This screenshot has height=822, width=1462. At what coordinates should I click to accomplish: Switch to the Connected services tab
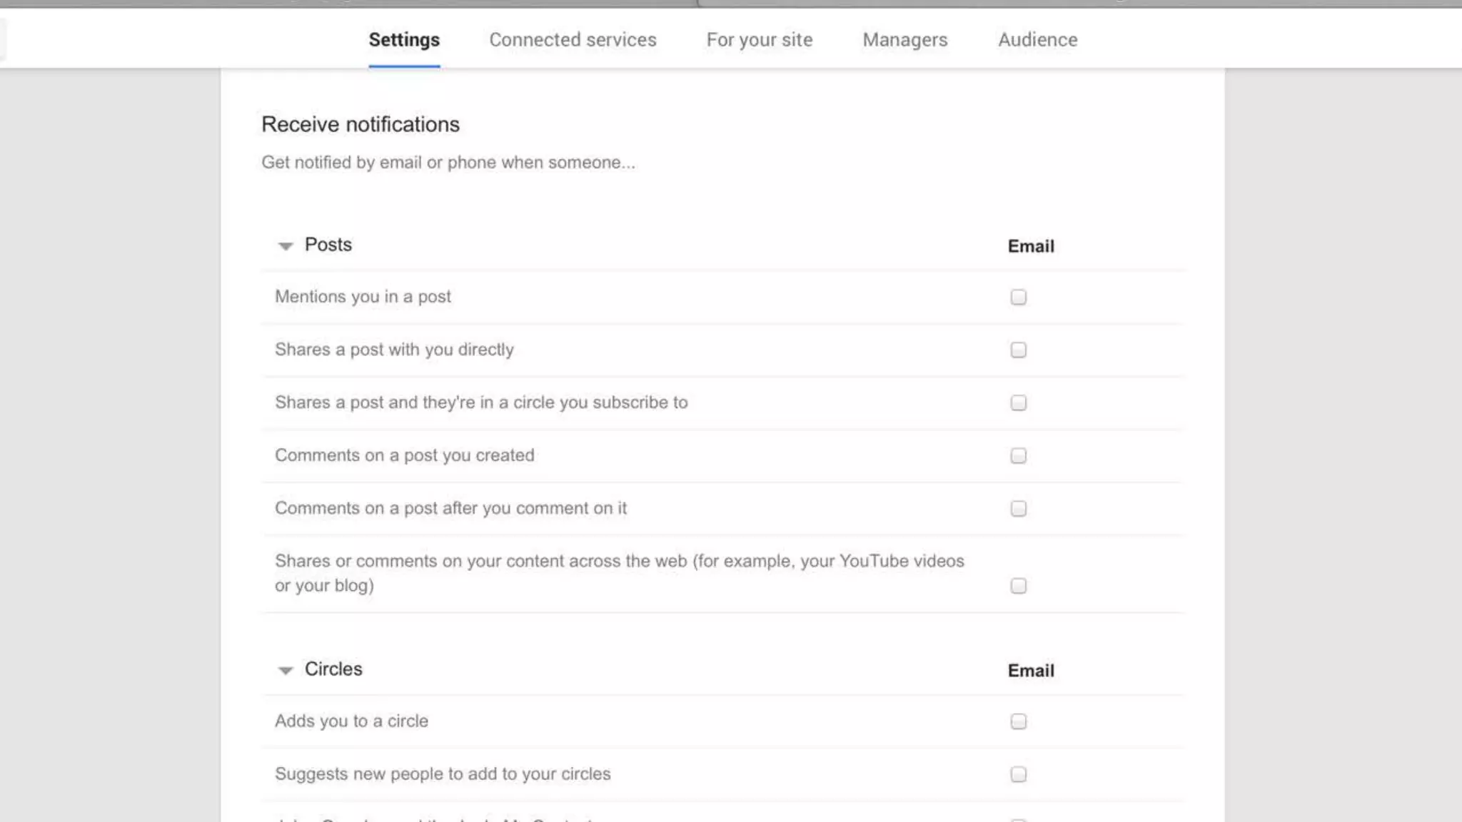tap(573, 40)
